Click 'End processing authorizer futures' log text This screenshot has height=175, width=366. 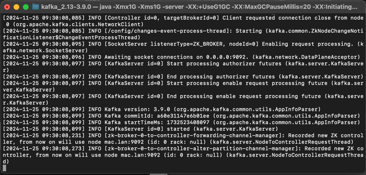[x=220, y=76]
